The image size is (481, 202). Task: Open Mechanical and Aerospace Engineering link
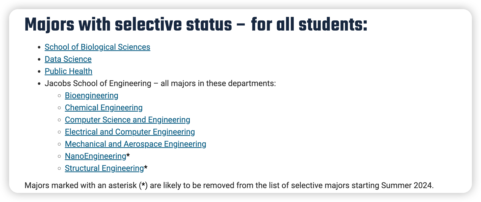click(x=136, y=144)
